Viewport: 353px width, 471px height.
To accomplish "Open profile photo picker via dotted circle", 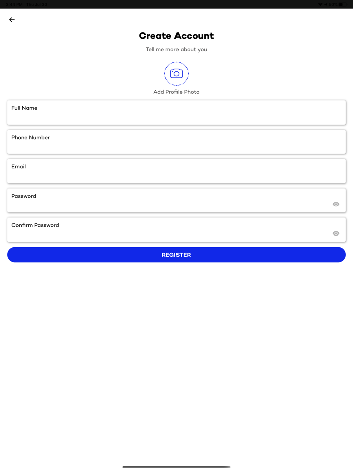I will (x=176, y=73).
